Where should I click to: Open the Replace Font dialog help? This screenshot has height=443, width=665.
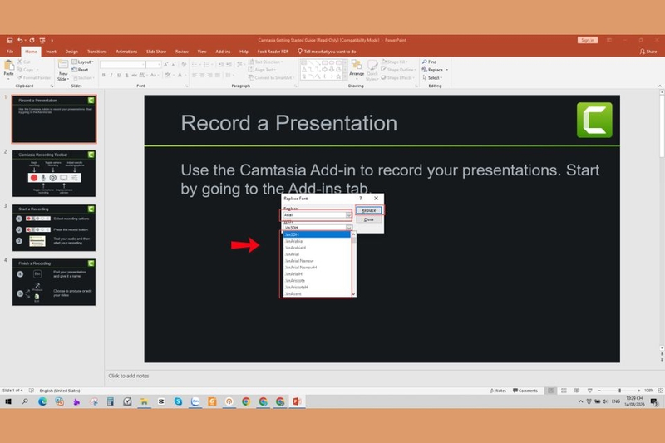pos(361,199)
